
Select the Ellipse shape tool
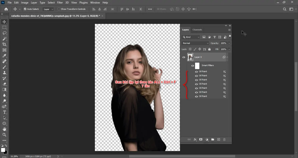coord(4,124)
